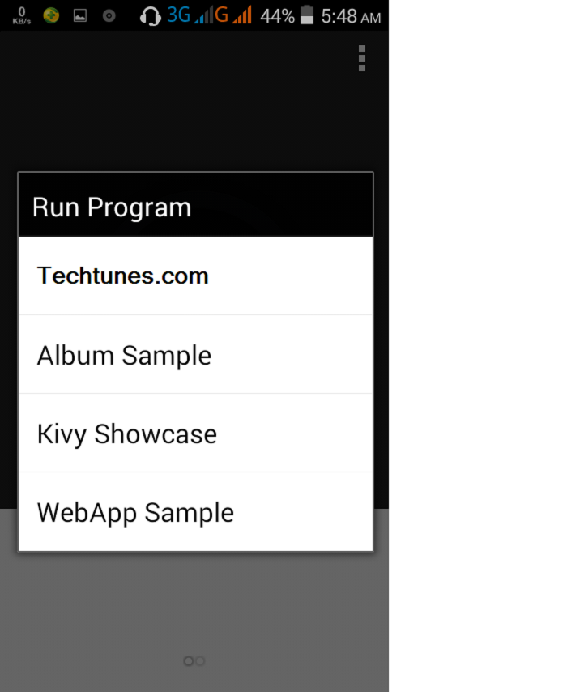Screen dimensions: 567x692
Task: Tap the KB/s network speed indicator
Action: tap(22, 15)
